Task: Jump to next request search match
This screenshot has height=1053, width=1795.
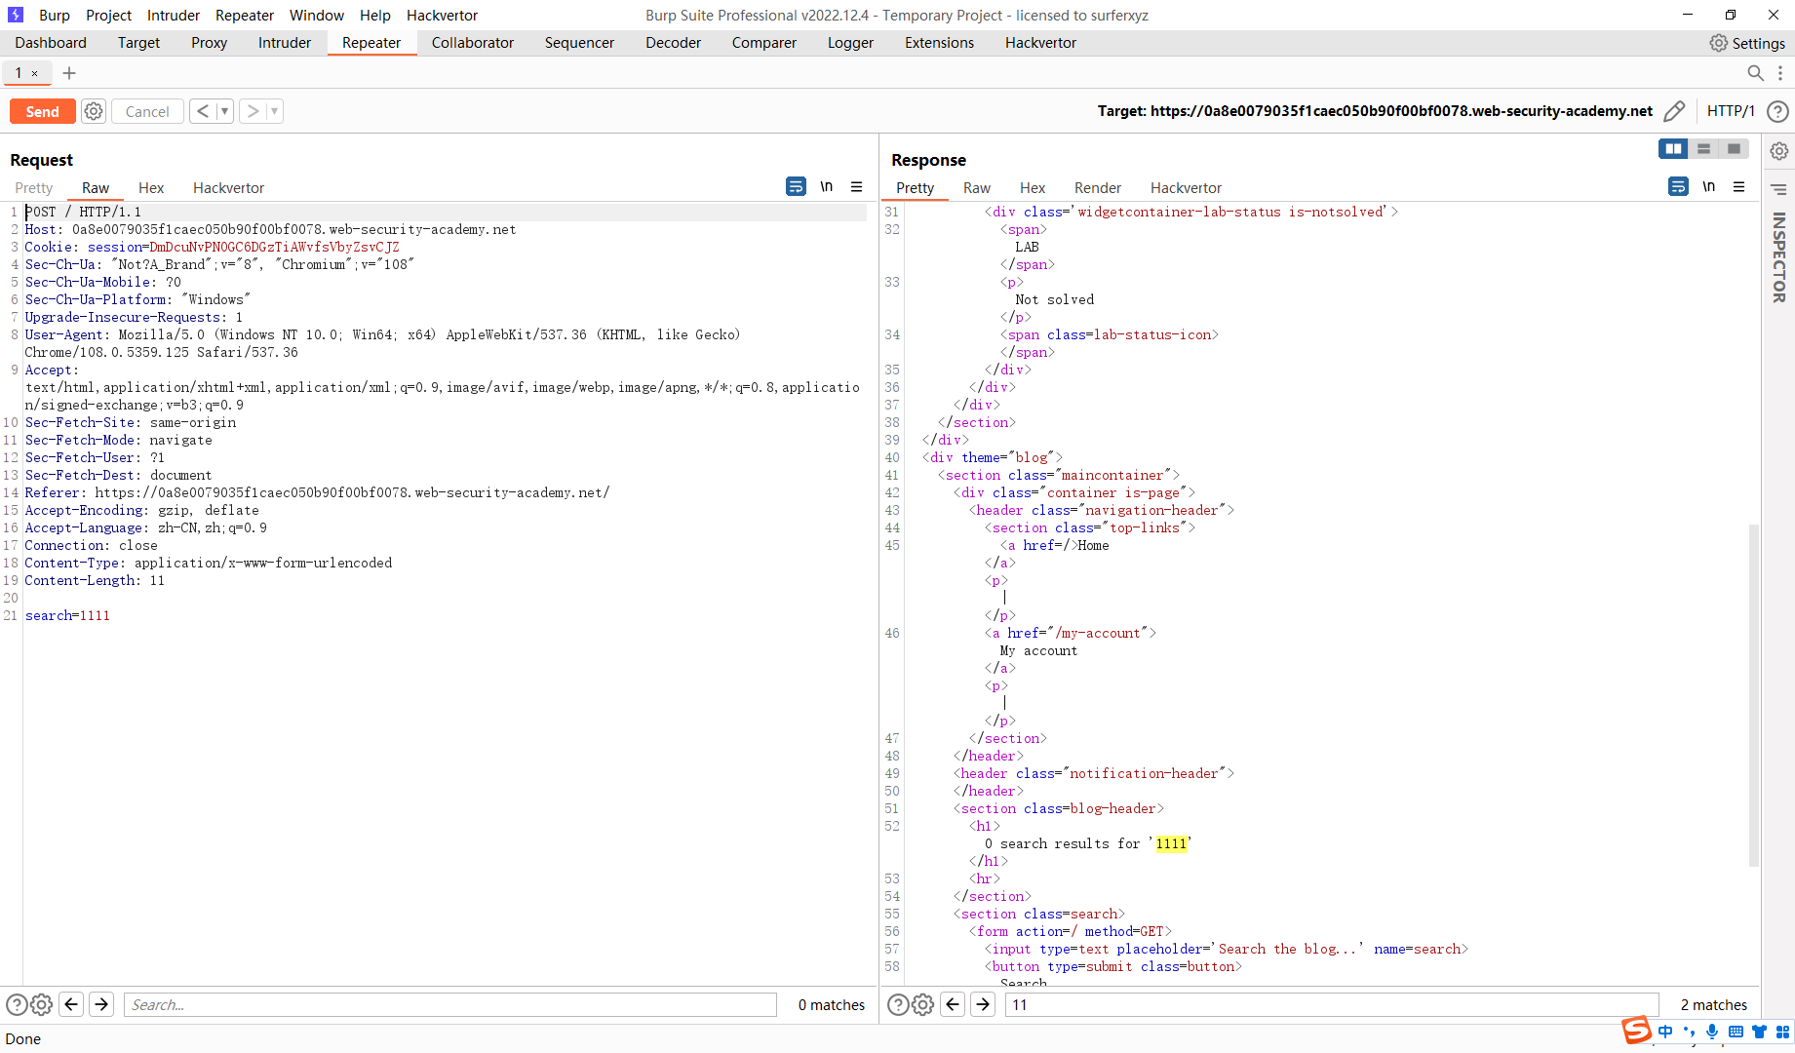Action: (x=101, y=1004)
